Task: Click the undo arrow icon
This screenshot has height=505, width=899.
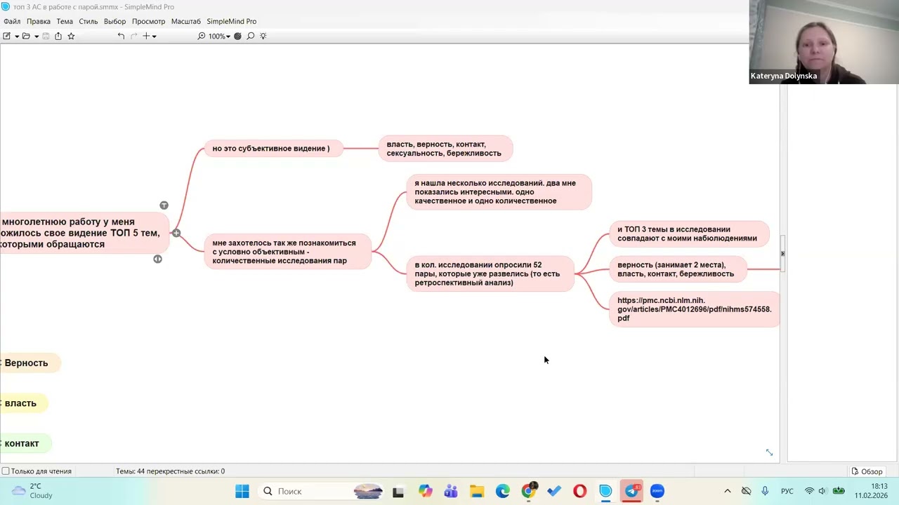Action: click(121, 36)
